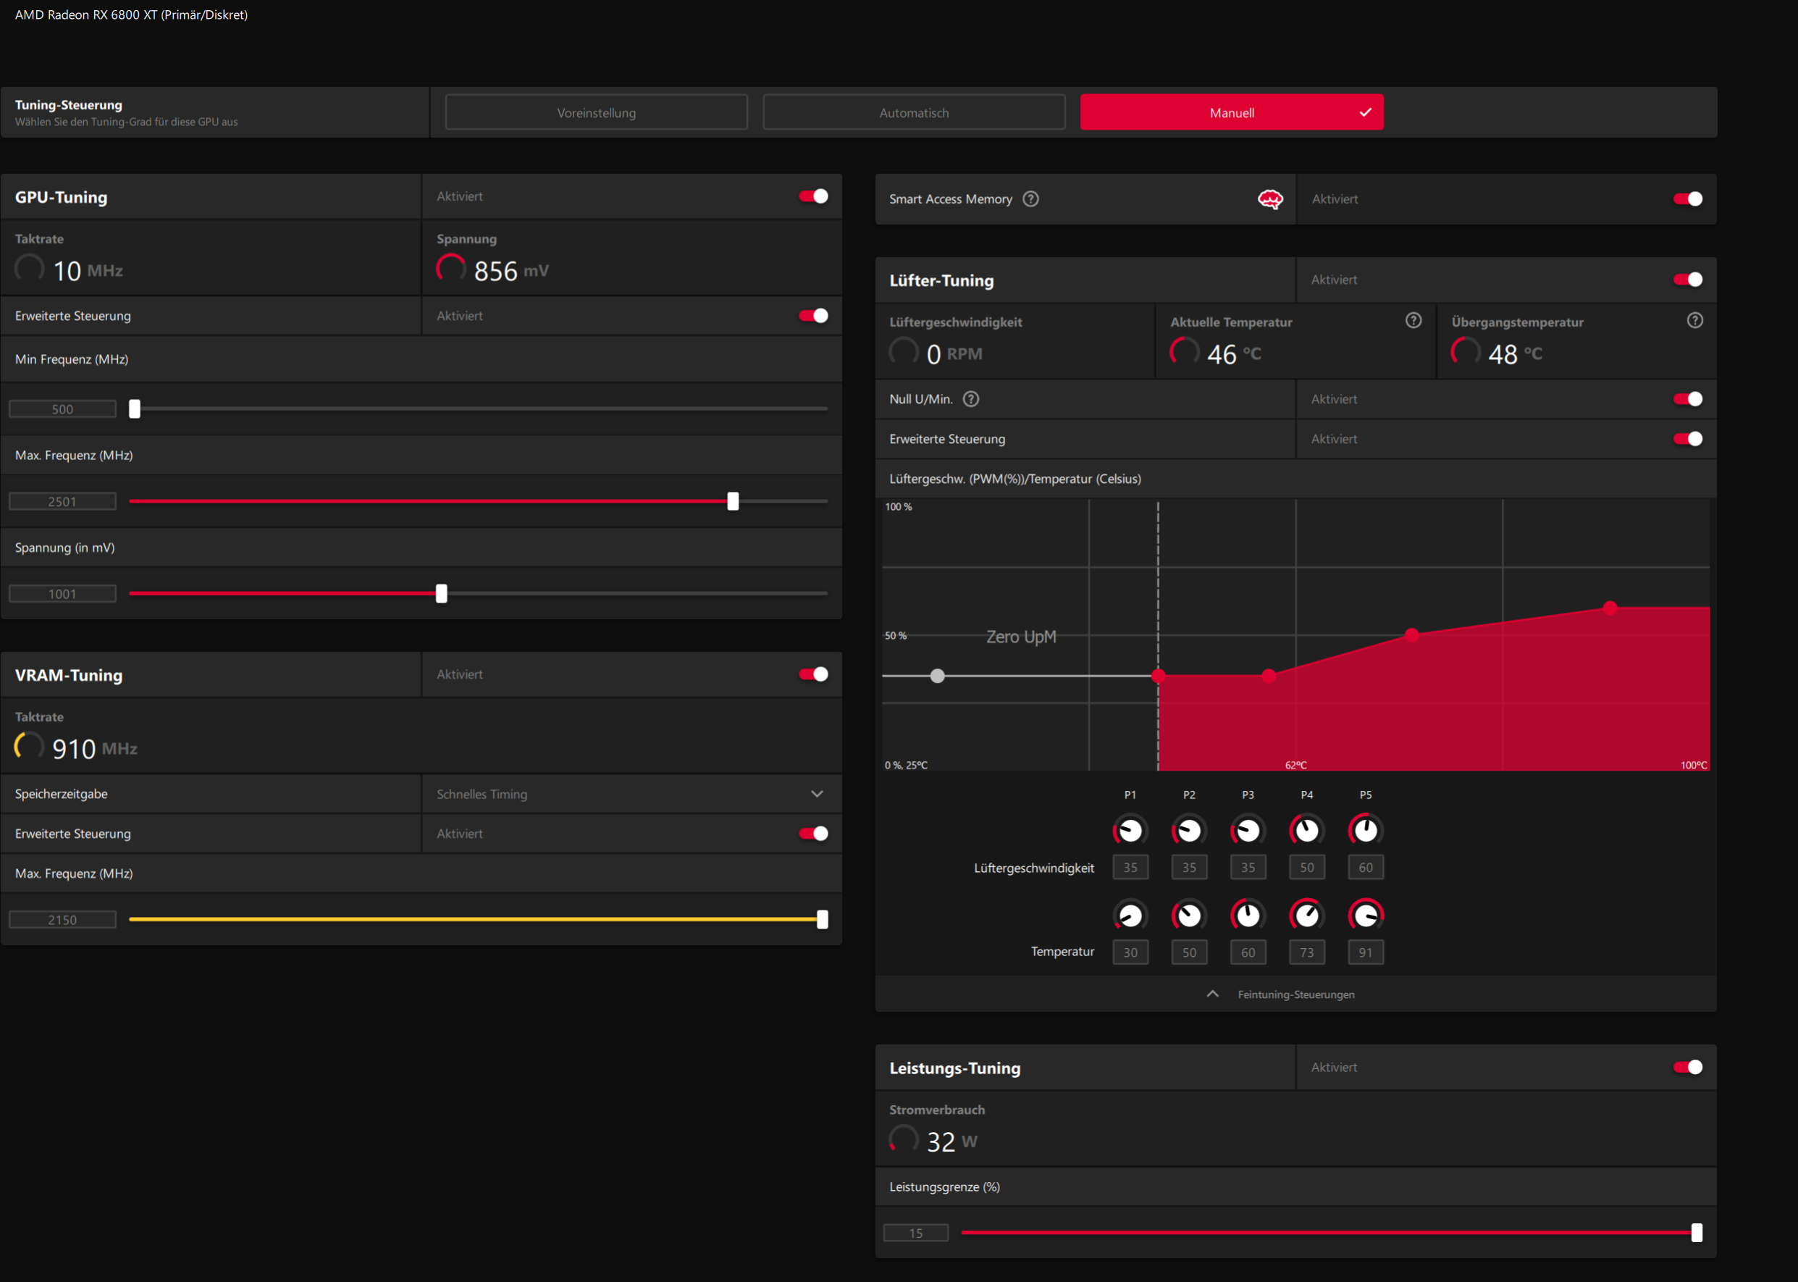Click the P4 fan speed value box

pyautogui.click(x=1306, y=868)
